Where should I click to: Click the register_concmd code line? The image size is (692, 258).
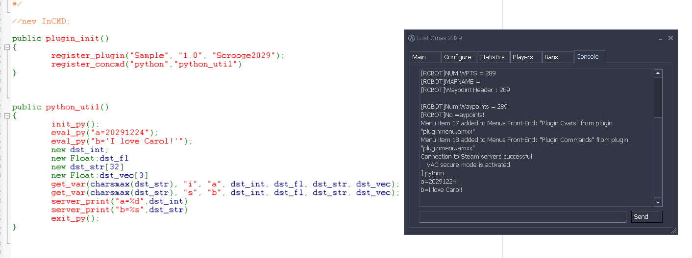pos(147,64)
